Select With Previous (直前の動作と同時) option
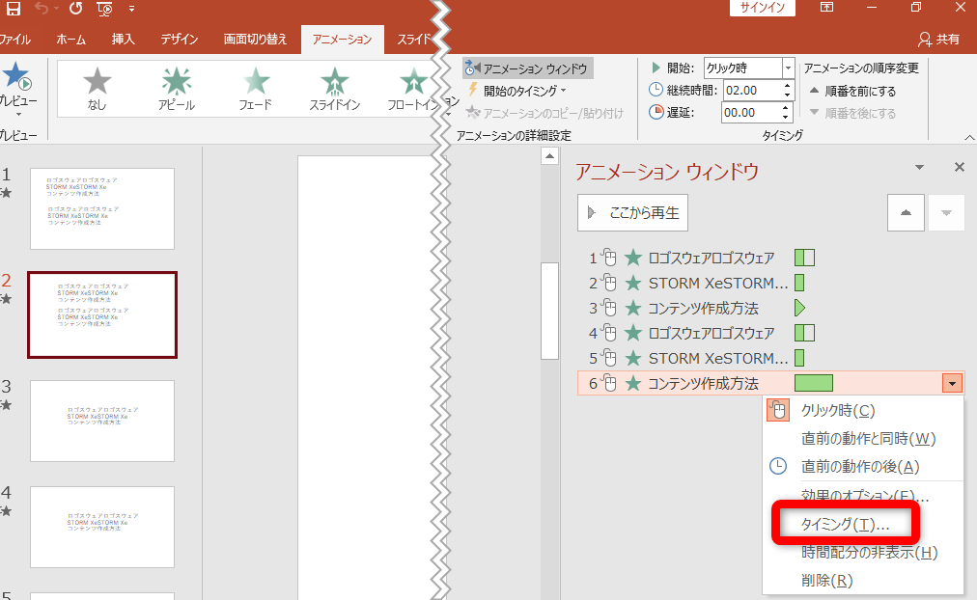Screen dimensions: 977x600 tap(868, 439)
